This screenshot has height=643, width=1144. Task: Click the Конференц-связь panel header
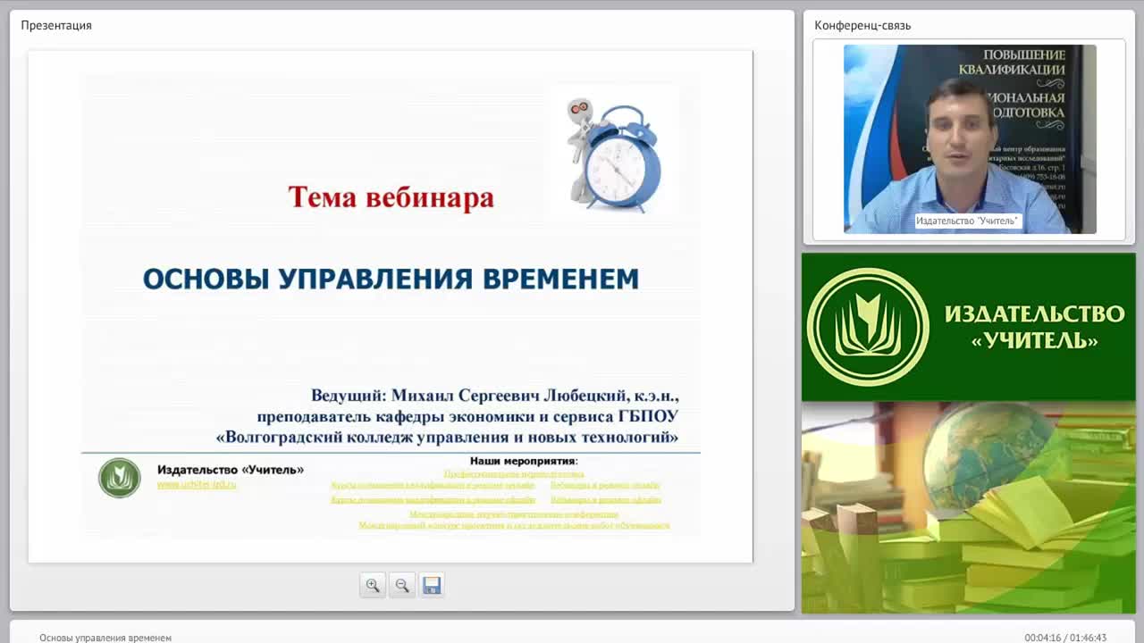pyautogui.click(x=862, y=25)
